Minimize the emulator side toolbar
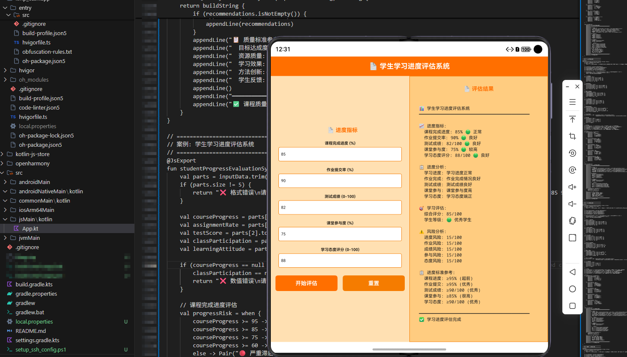 coord(567,87)
